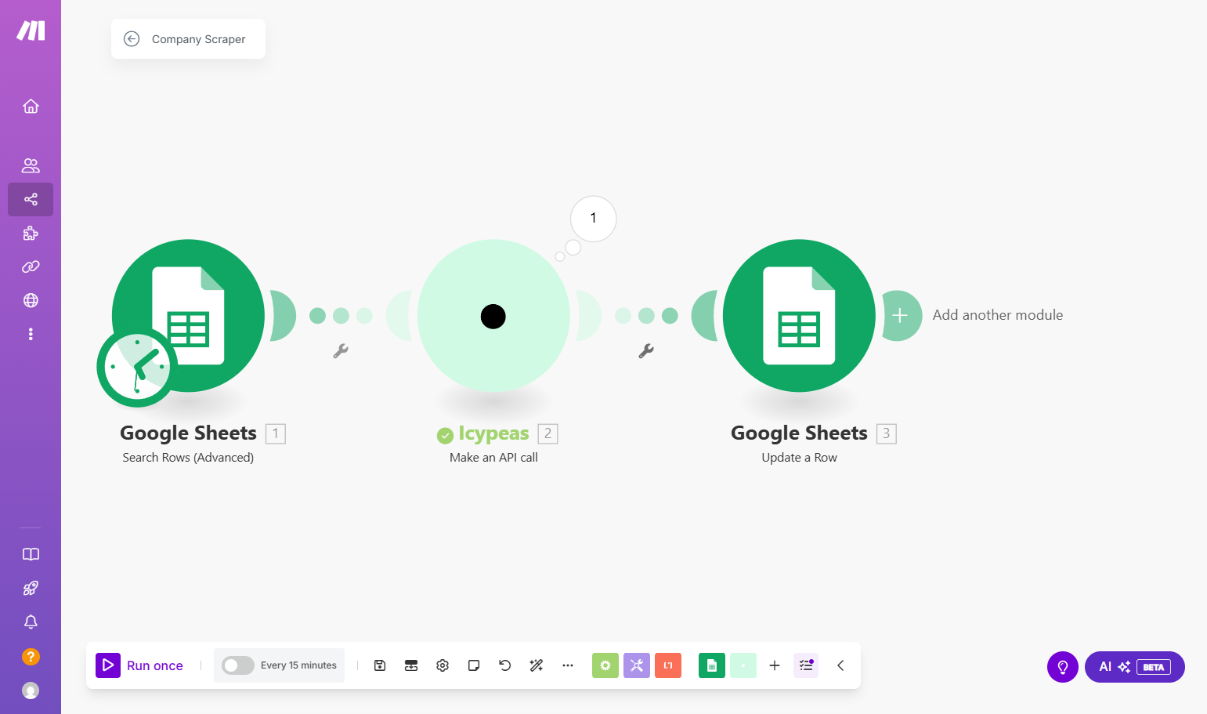Open What's new rocket icon
1207x714 pixels.
coord(31,588)
